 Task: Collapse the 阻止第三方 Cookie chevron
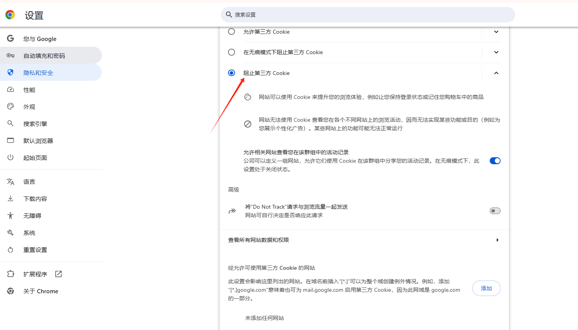pyautogui.click(x=496, y=73)
